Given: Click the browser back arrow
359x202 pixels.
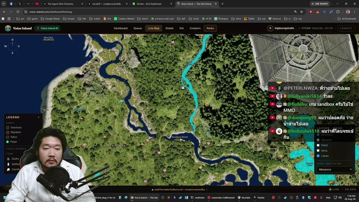Looking at the screenshot, I should [4, 12].
